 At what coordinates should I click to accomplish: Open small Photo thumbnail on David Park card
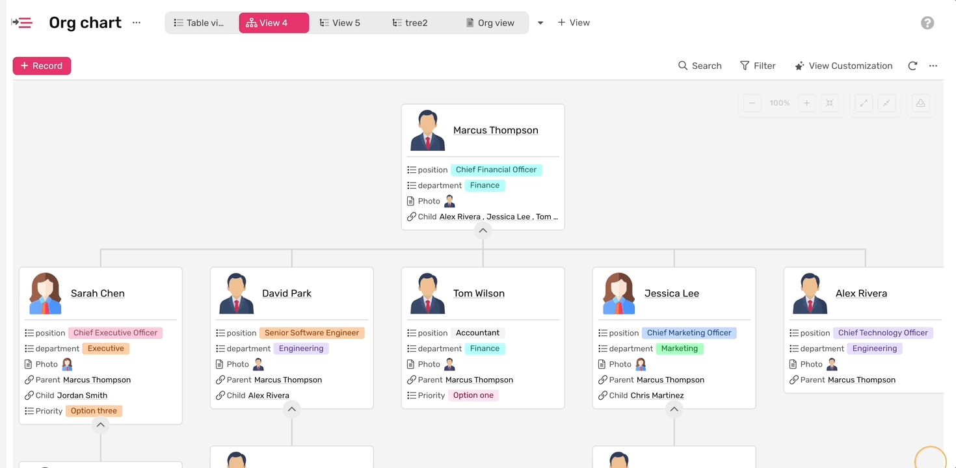pyautogui.click(x=258, y=364)
